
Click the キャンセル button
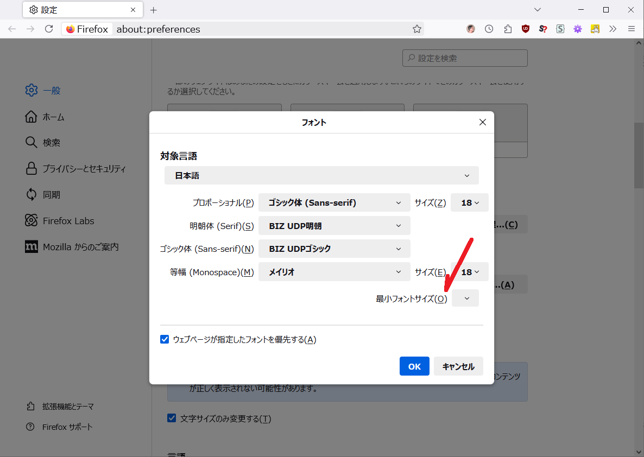click(458, 366)
